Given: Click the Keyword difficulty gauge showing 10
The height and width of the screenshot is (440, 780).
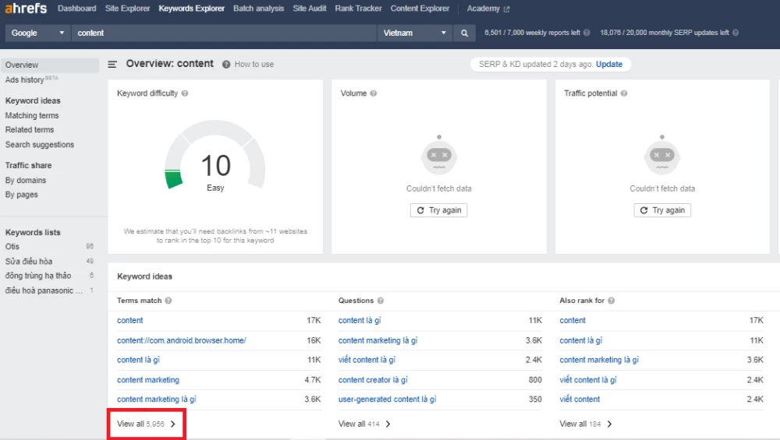Looking at the screenshot, I should (215, 155).
